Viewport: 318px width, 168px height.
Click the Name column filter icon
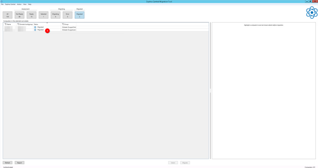click(x=6, y=24)
